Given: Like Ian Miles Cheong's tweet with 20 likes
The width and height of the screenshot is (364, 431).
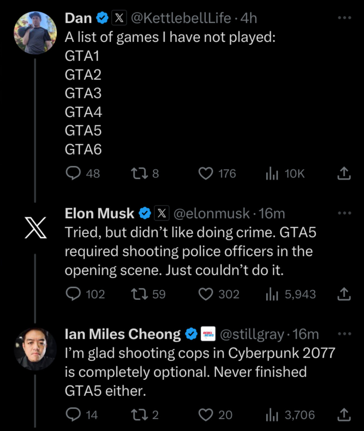Looking at the screenshot, I should point(206,415).
